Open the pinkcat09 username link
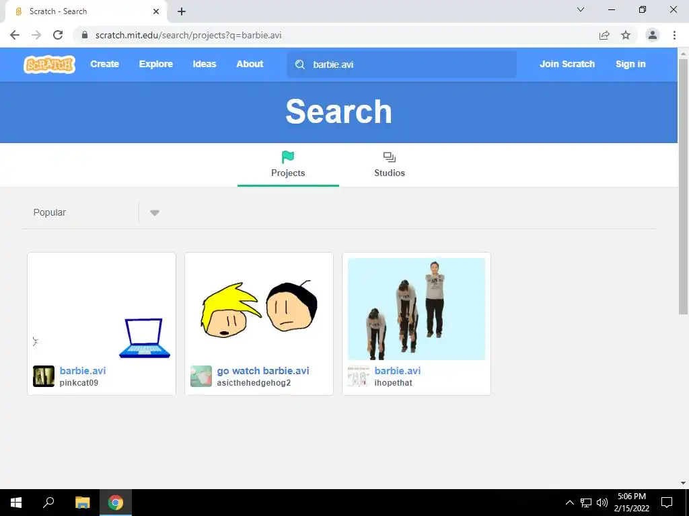Screen dimensions: 689x516 (x=79, y=382)
